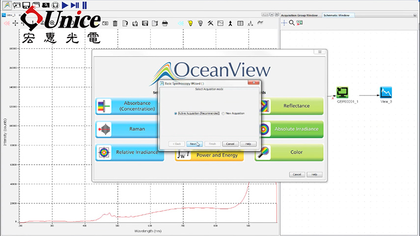Viewport: 420px width, 236px height.
Task: Click the graph picture icon next to the crossed tools
Action: pyautogui.click(x=221, y=23)
